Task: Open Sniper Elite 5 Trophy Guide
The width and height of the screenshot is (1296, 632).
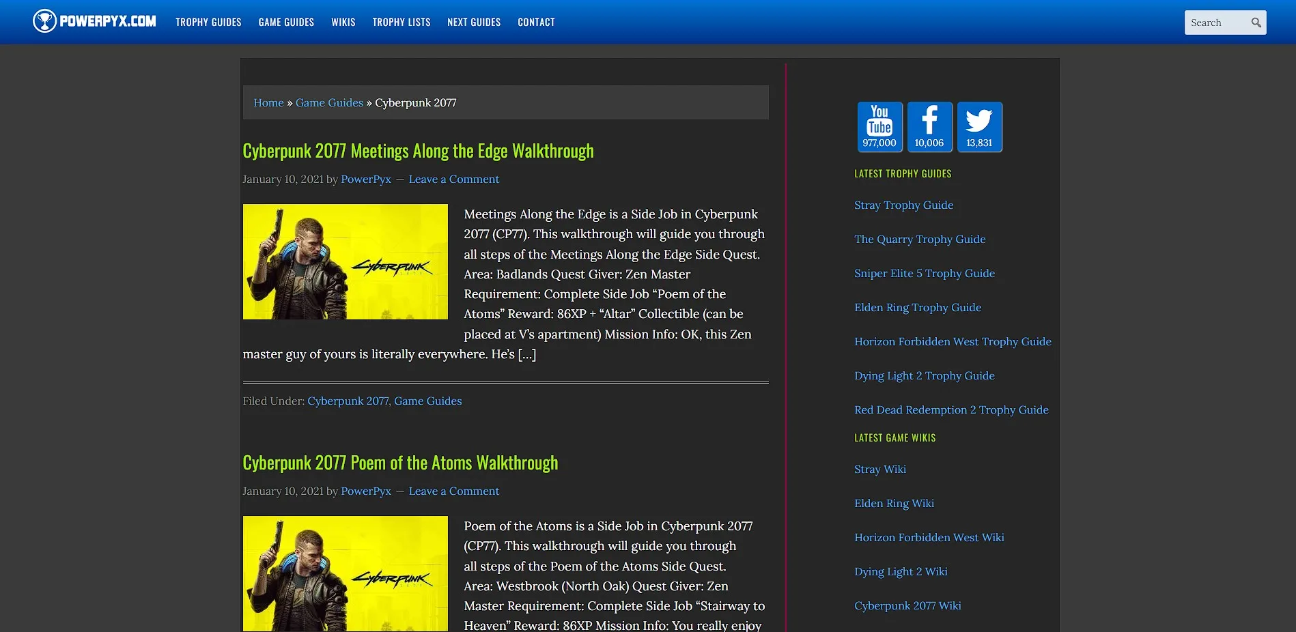Action: tap(925, 273)
